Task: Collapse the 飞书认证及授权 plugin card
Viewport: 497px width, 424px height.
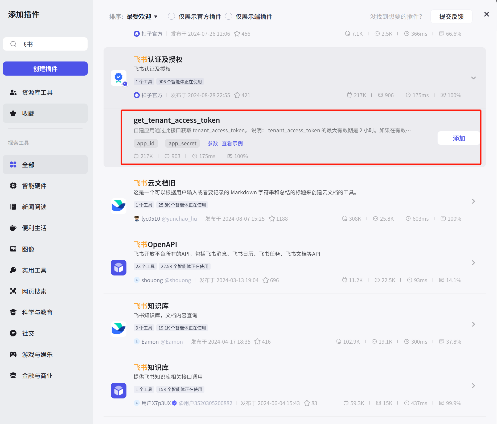Action: pos(473,78)
